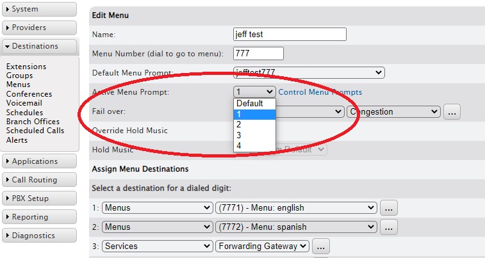The width and height of the screenshot is (485, 258).
Task: Choose option 2 in the prompt list
Action: coord(254,125)
